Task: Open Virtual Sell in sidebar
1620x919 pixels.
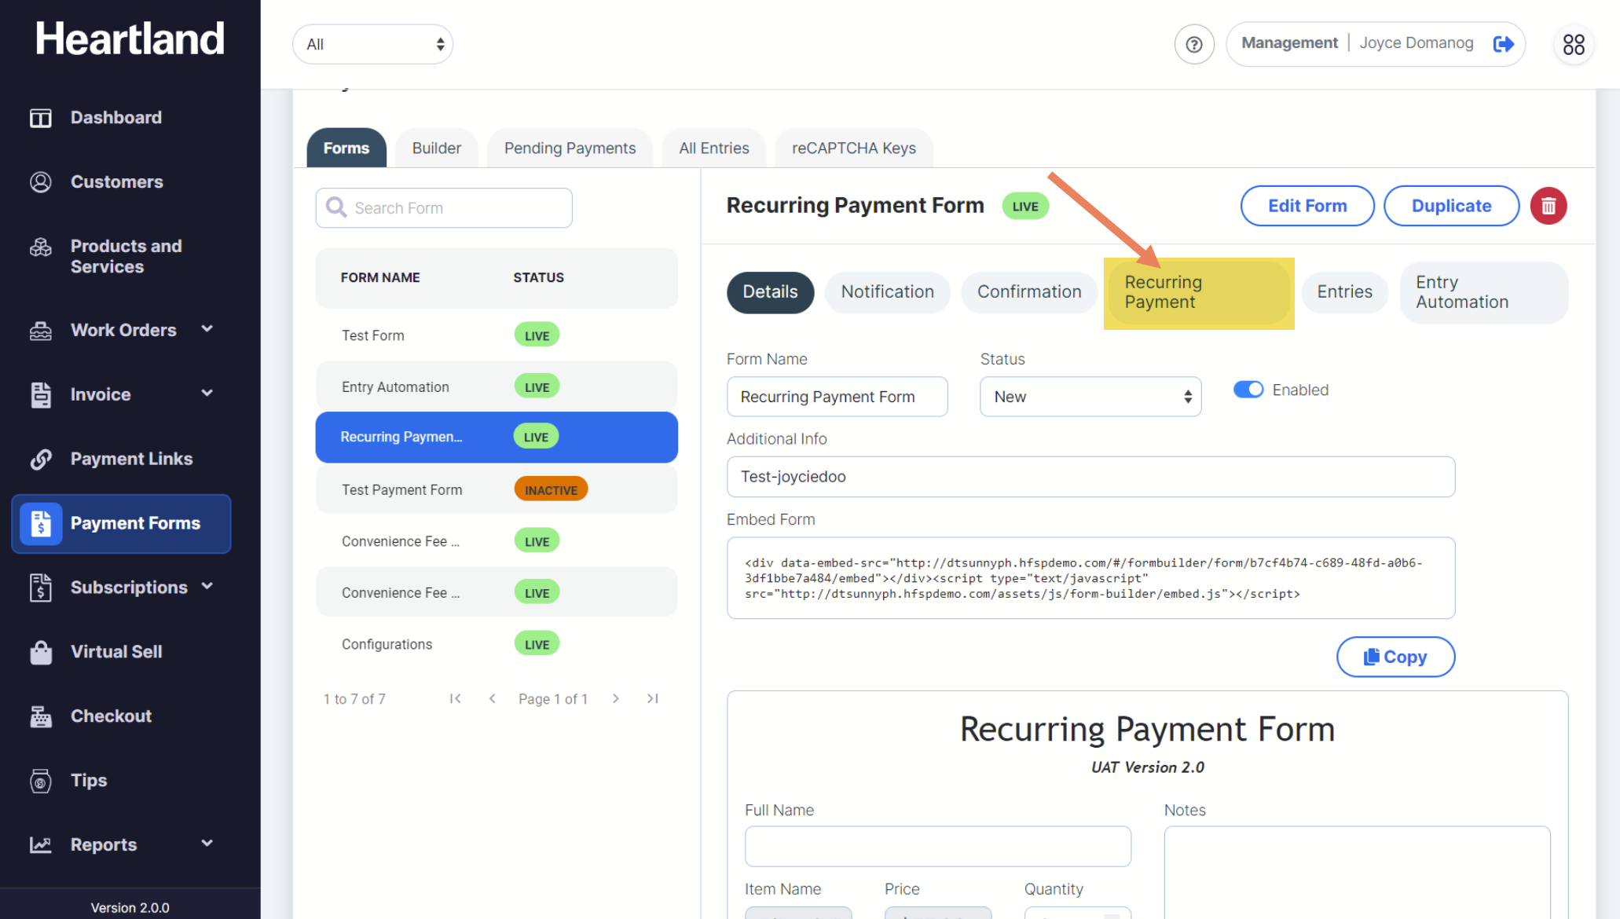Action: pyautogui.click(x=116, y=652)
